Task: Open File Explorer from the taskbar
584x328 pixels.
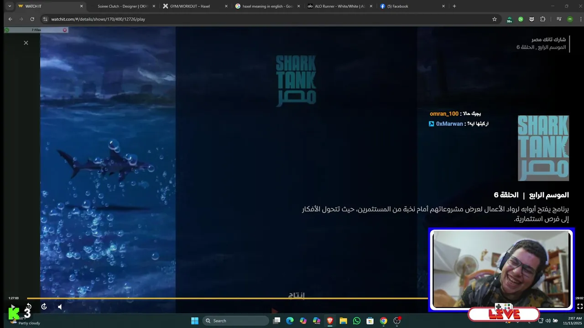Action: point(343,321)
